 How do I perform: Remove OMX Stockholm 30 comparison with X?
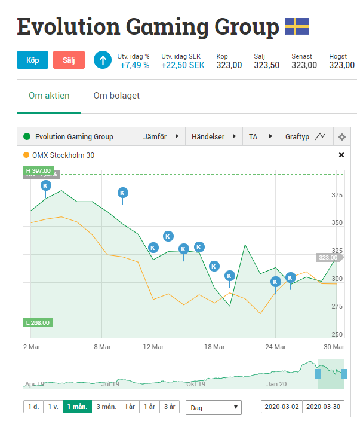click(341, 155)
